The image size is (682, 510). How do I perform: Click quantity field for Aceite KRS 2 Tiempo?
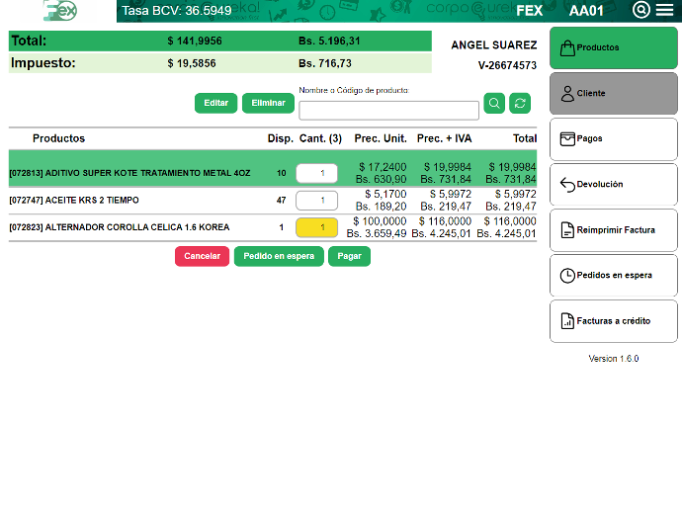coord(316,201)
